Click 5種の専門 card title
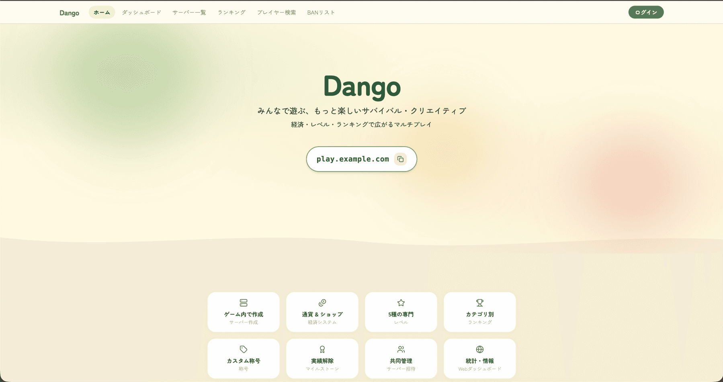The height and width of the screenshot is (382, 723). point(401,315)
